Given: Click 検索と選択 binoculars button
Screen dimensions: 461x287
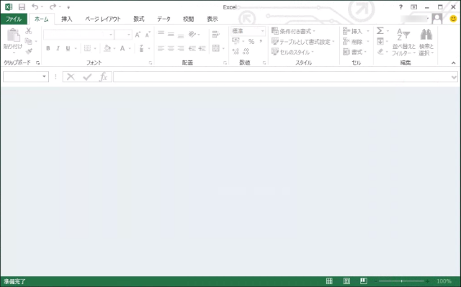Looking at the screenshot, I should 426,42.
